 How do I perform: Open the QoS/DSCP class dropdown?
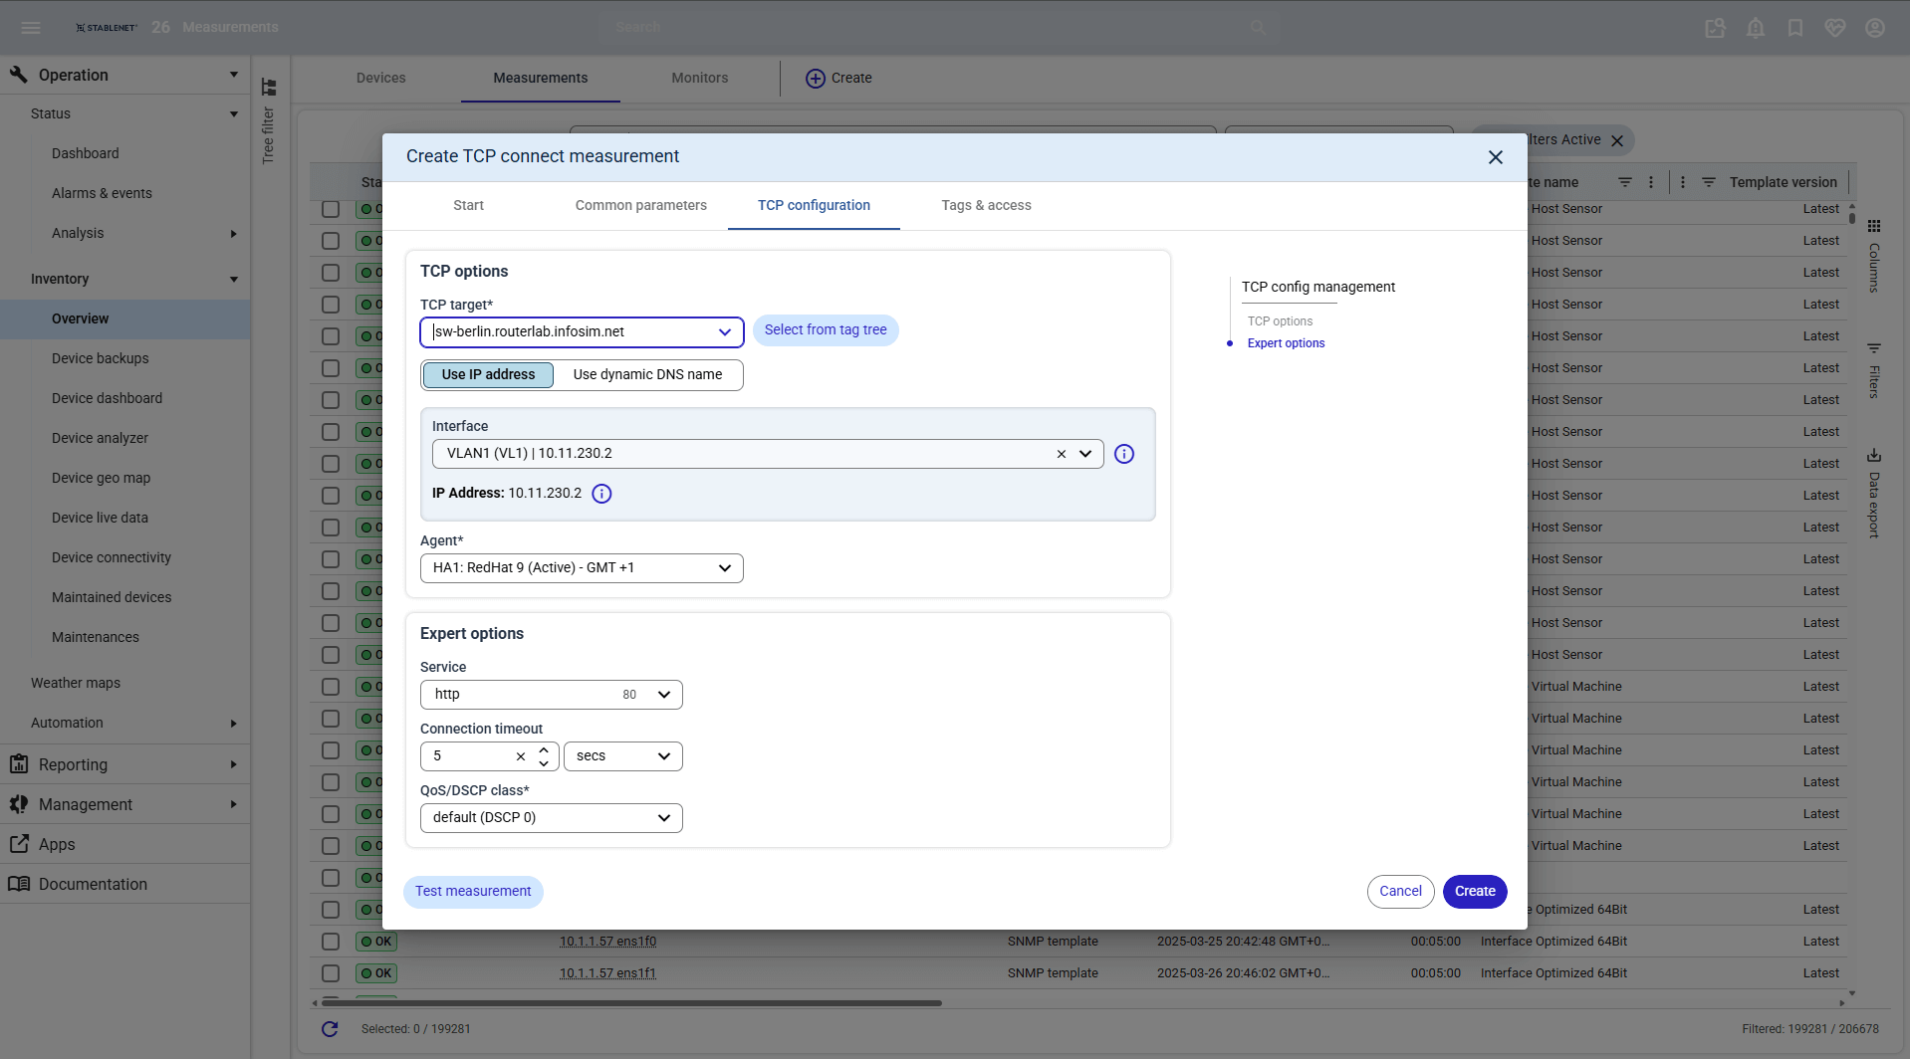click(x=551, y=818)
